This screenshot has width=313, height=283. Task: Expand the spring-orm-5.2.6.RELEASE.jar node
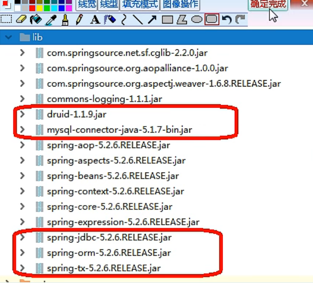tap(22, 253)
